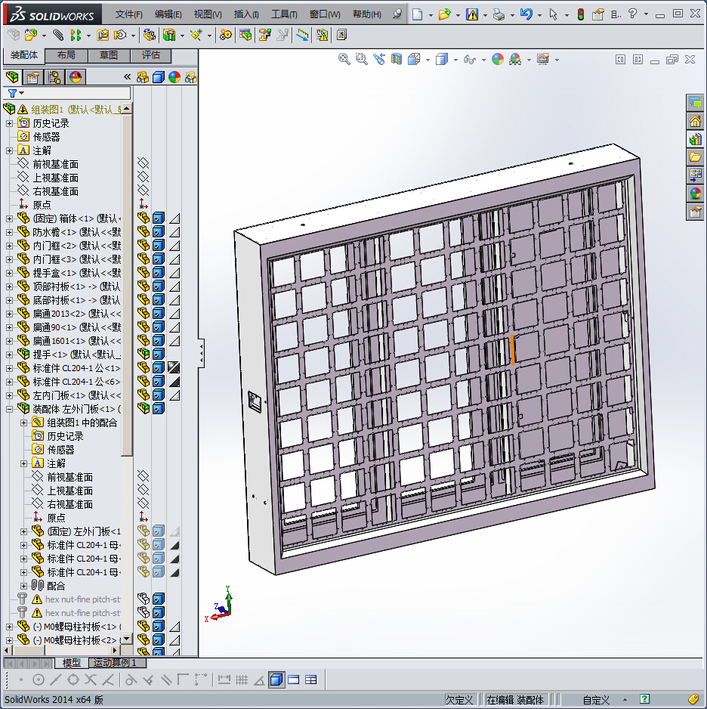Click the feature tree vertical scrollbar
The width and height of the screenshot is (707, 709).
coord(127,285)
